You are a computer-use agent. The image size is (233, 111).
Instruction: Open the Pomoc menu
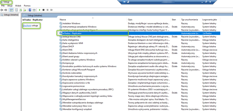(27, 6)
